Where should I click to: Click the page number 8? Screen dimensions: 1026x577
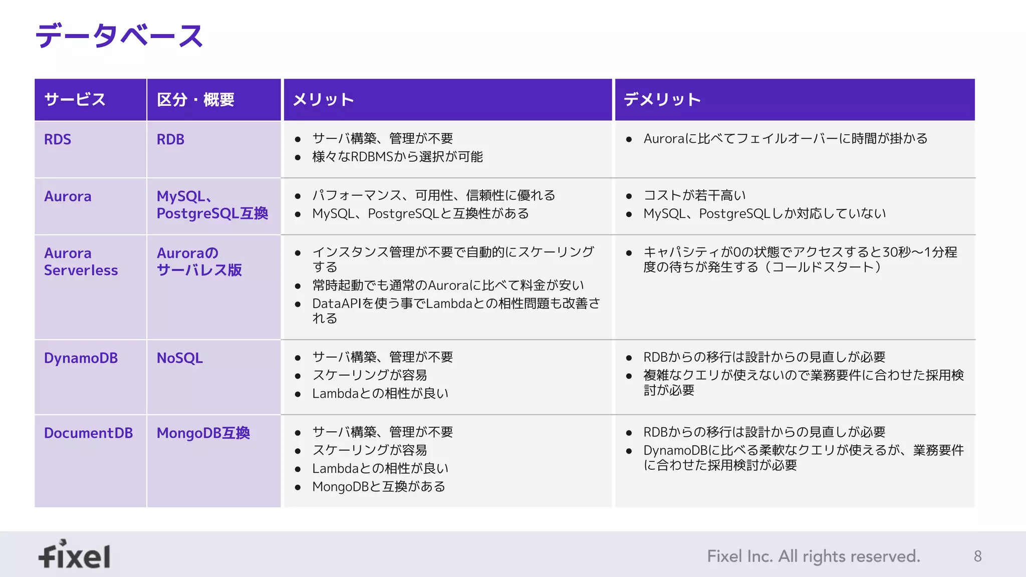point(977,556)
